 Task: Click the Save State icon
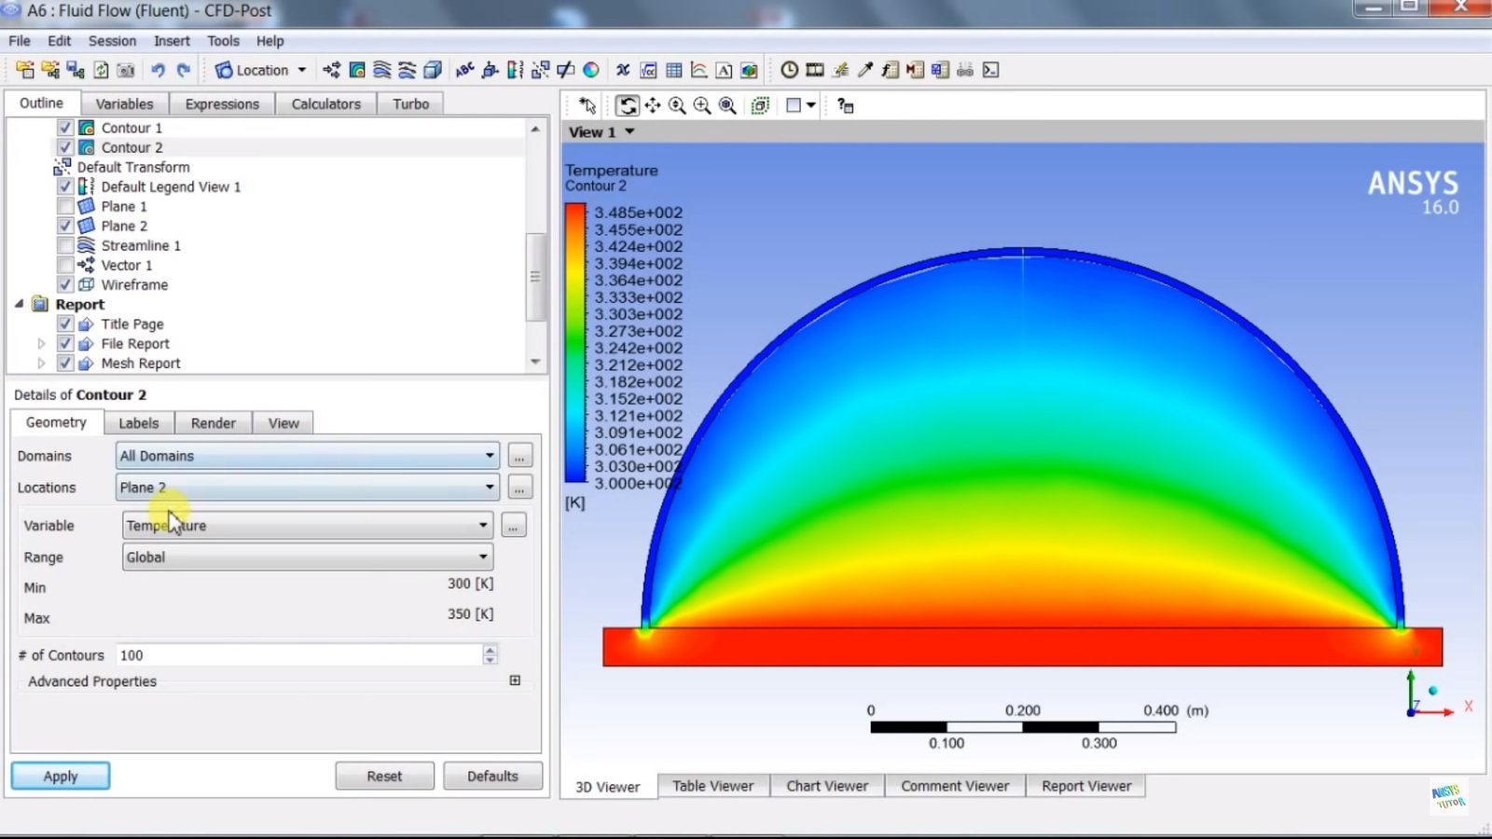click(x=76, y=70)
